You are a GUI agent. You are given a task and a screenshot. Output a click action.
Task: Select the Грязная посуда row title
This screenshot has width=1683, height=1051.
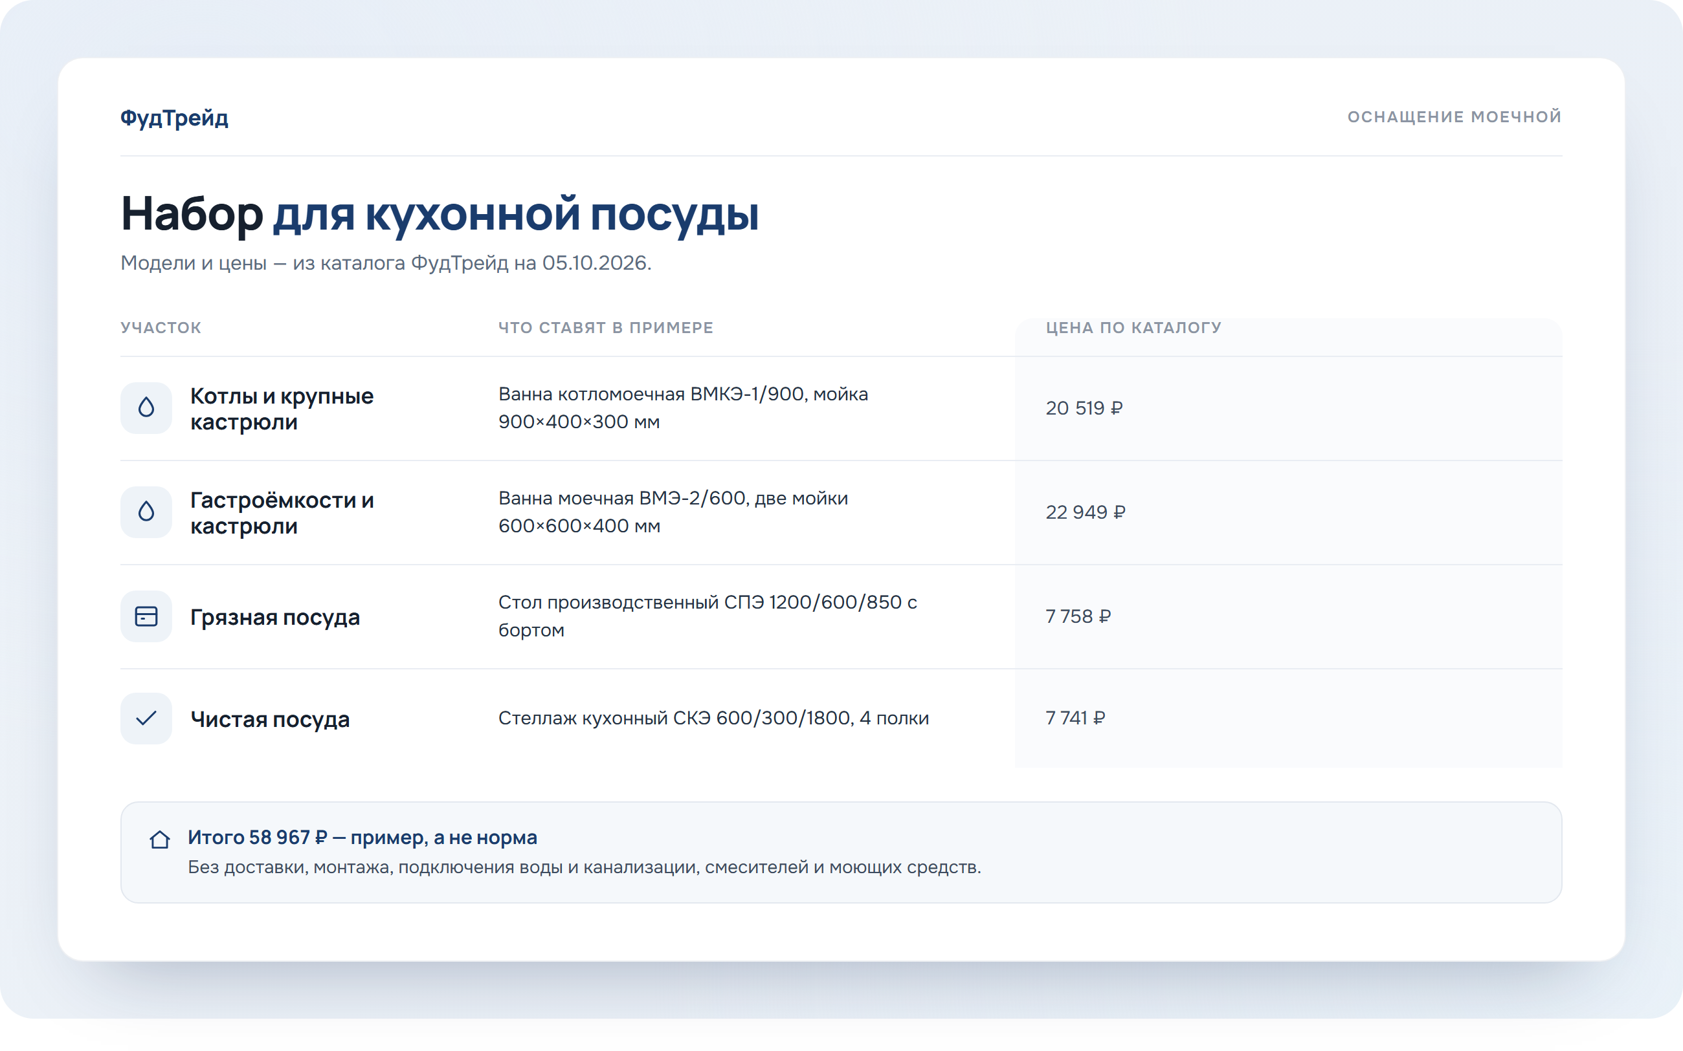click(274, 617)
